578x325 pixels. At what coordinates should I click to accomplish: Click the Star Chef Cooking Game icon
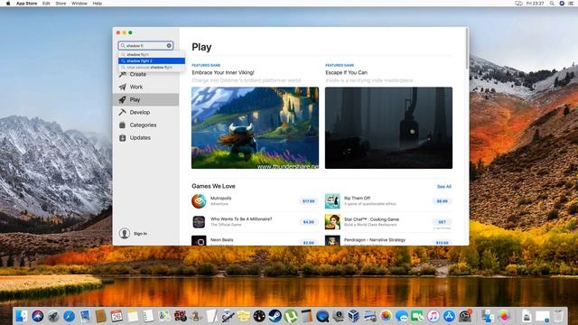click(332, 222)
